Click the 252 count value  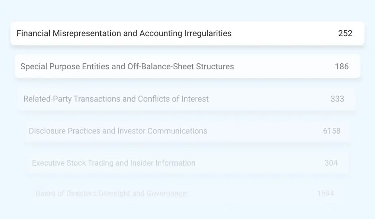pyautogui.click(x=345, y=33)
